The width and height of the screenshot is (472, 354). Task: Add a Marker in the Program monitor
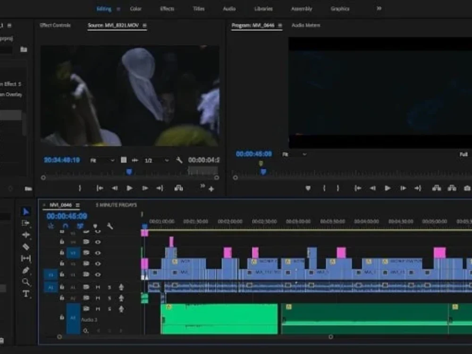coord(308,188)
